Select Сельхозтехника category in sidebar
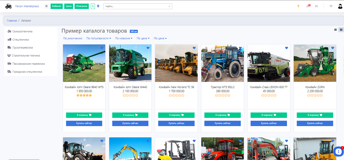 point(22,31)
